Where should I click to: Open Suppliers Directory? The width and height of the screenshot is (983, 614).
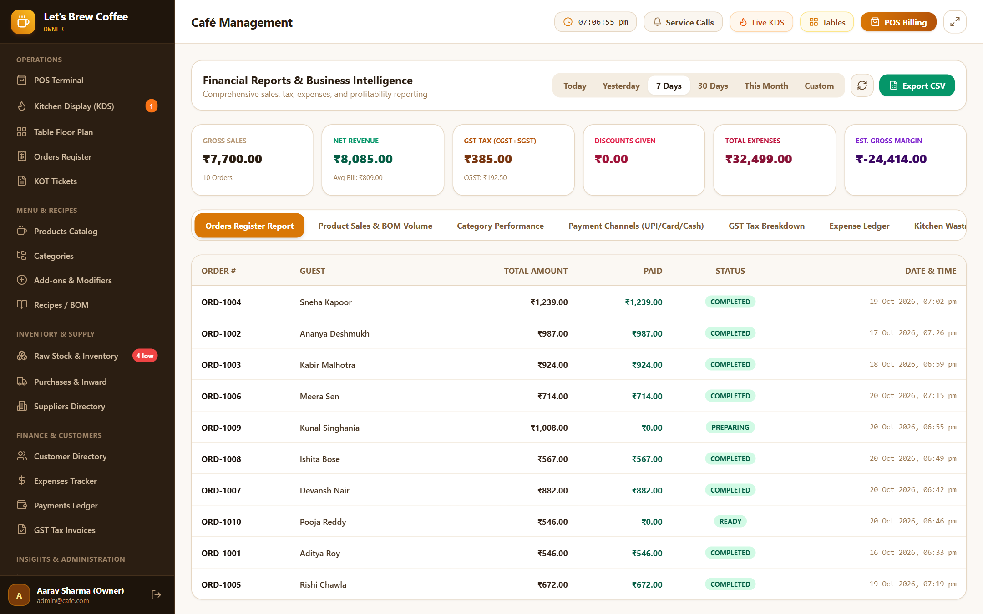click(87, 406)
